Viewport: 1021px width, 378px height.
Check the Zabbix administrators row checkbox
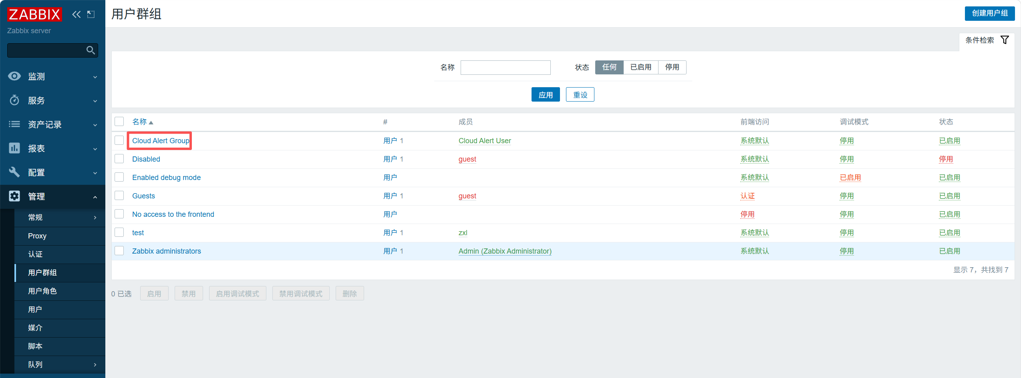pos(119,251)
